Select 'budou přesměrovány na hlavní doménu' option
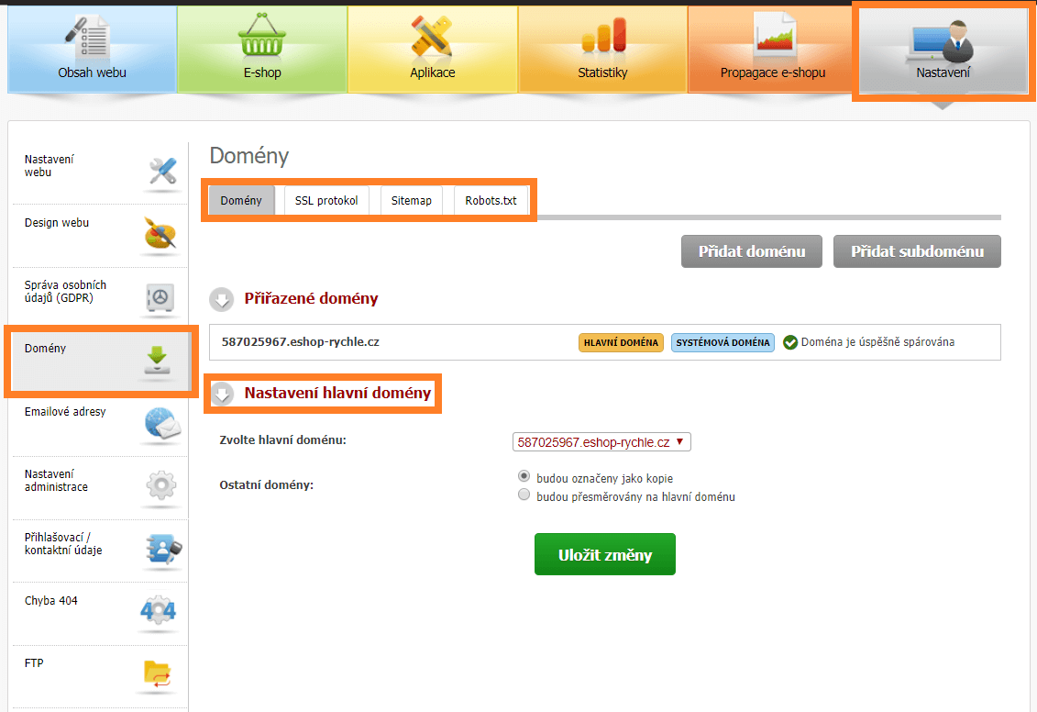Image resolution: width=1037 pixels, height=712 pixels. (524, 495)
